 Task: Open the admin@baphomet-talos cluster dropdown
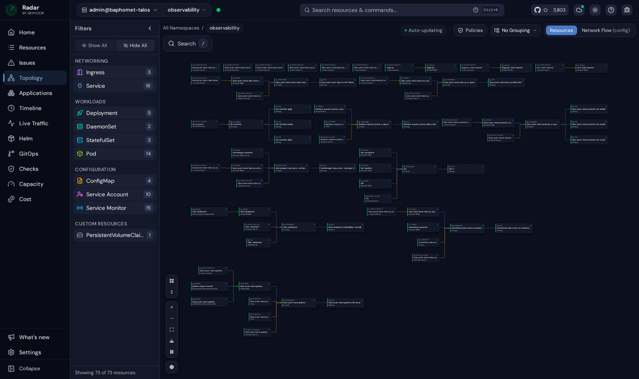pyautogui.click(x=119, y=10)
